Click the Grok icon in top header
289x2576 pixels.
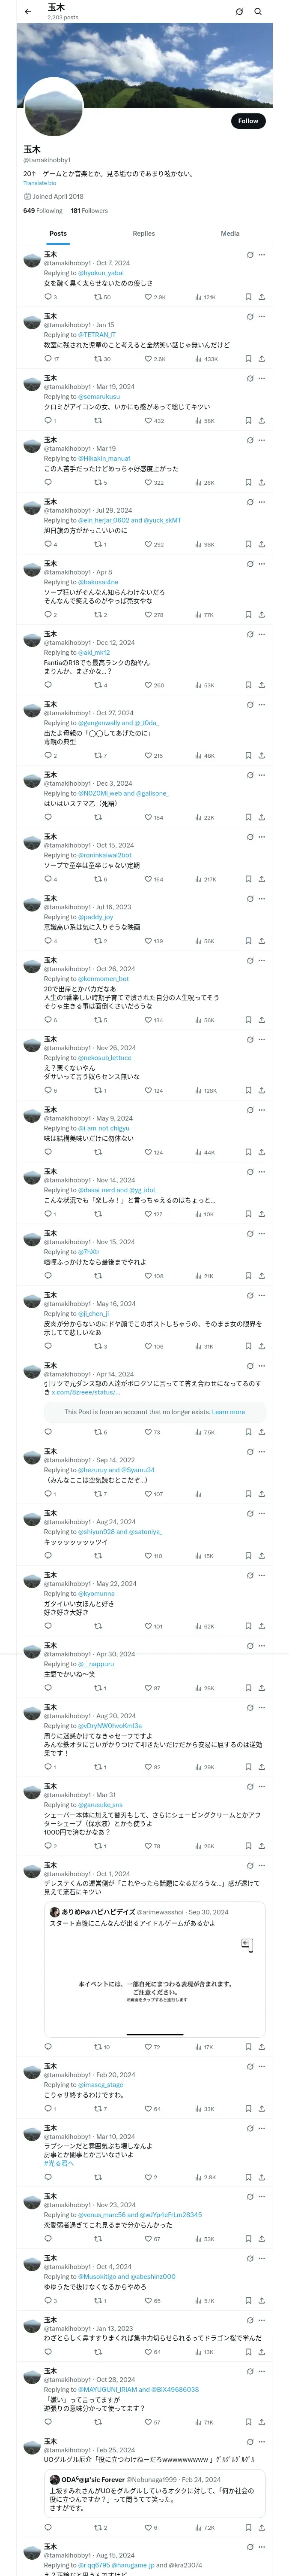239,11
